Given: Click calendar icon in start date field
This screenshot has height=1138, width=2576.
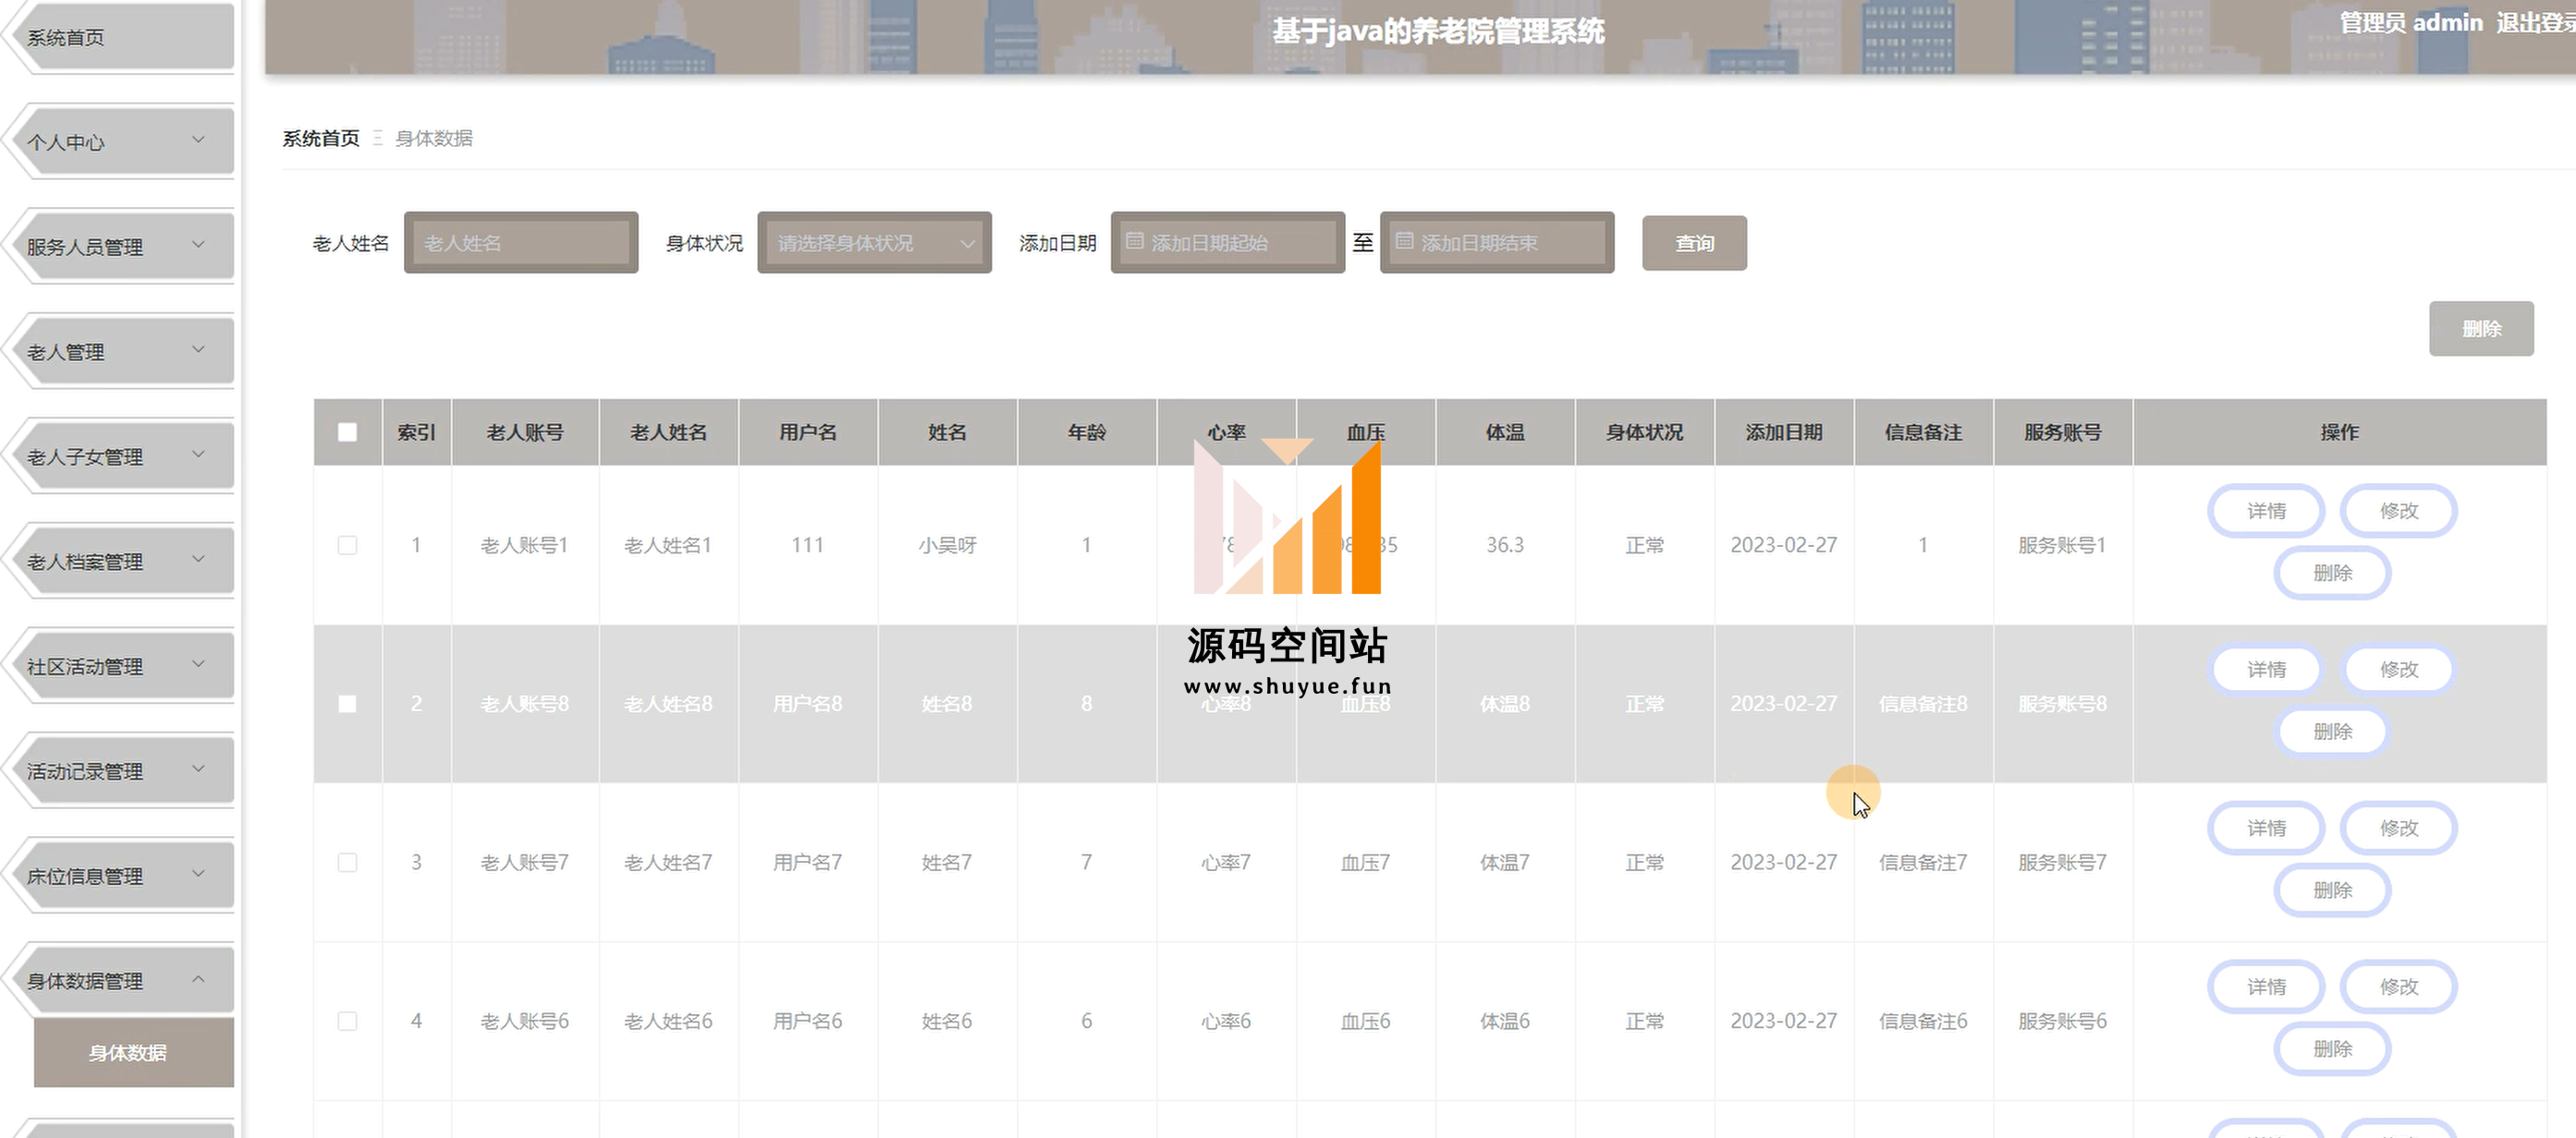Looking at the screenshot, I should [1134, 242].
